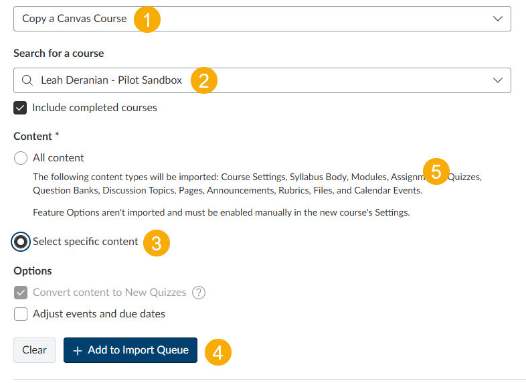The height and width of the screenshot is (383, 526).
Task: Click the orange number 4 marker
Action: click(x=218, y=351)
